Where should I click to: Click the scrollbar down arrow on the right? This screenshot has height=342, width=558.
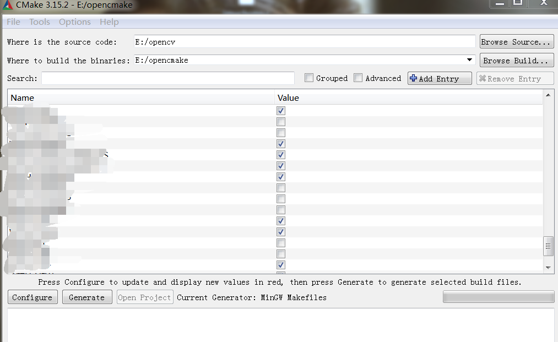(548, 268)
